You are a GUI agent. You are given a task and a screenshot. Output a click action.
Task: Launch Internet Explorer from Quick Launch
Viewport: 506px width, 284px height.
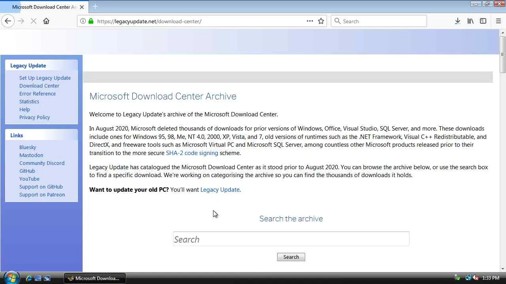[x=29, y=278]
